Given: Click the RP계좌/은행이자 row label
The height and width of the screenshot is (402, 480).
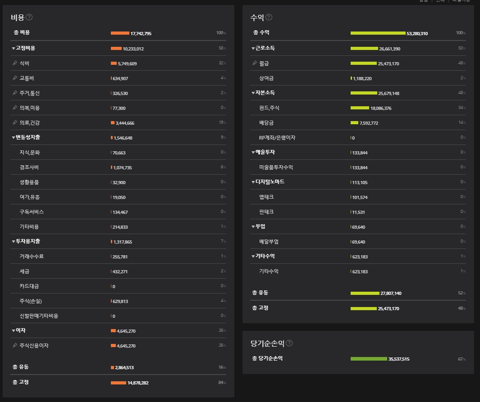Looking at the screenshot, I should [x=277, y=138].
